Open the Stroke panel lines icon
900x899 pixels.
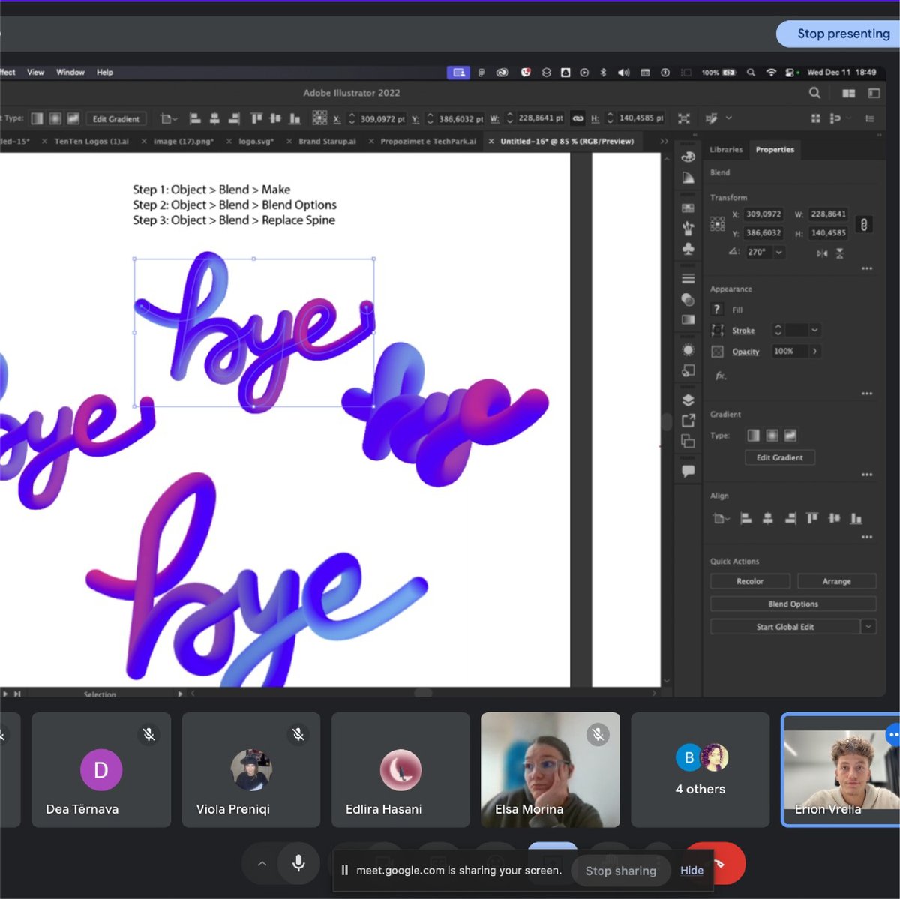[x=688, y=279]
